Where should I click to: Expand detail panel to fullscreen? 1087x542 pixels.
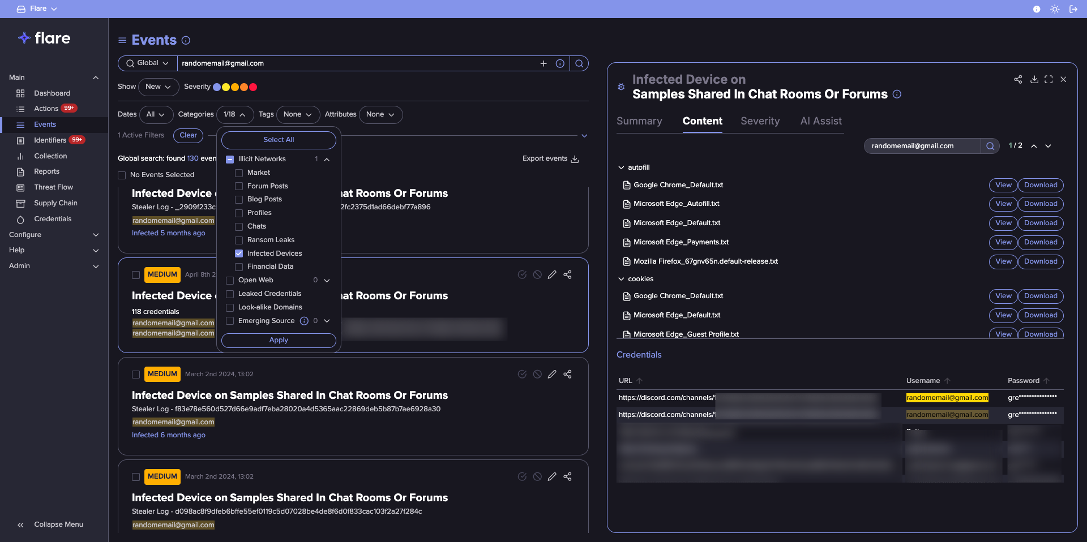pyautogui.click(x=1049, y=79)
